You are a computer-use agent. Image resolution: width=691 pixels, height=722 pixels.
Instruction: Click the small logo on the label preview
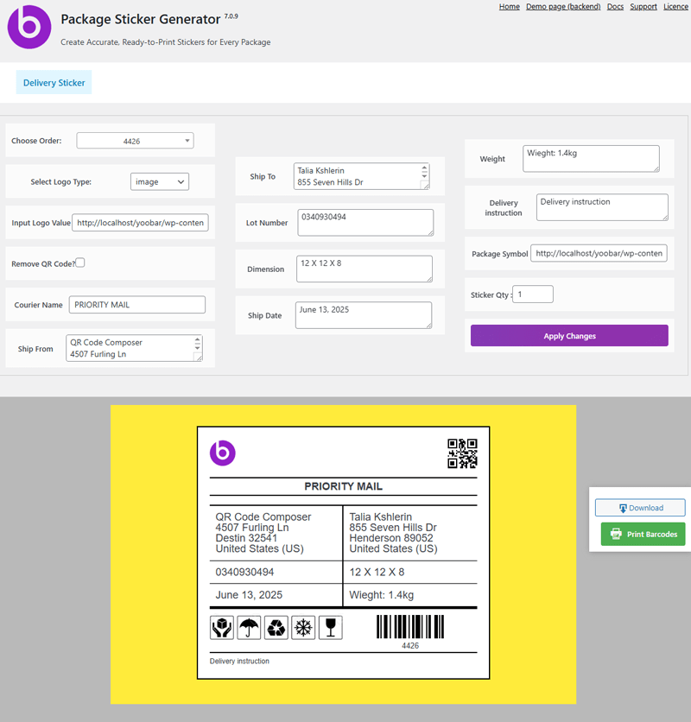pyautogui.click(x=223, y=453)
